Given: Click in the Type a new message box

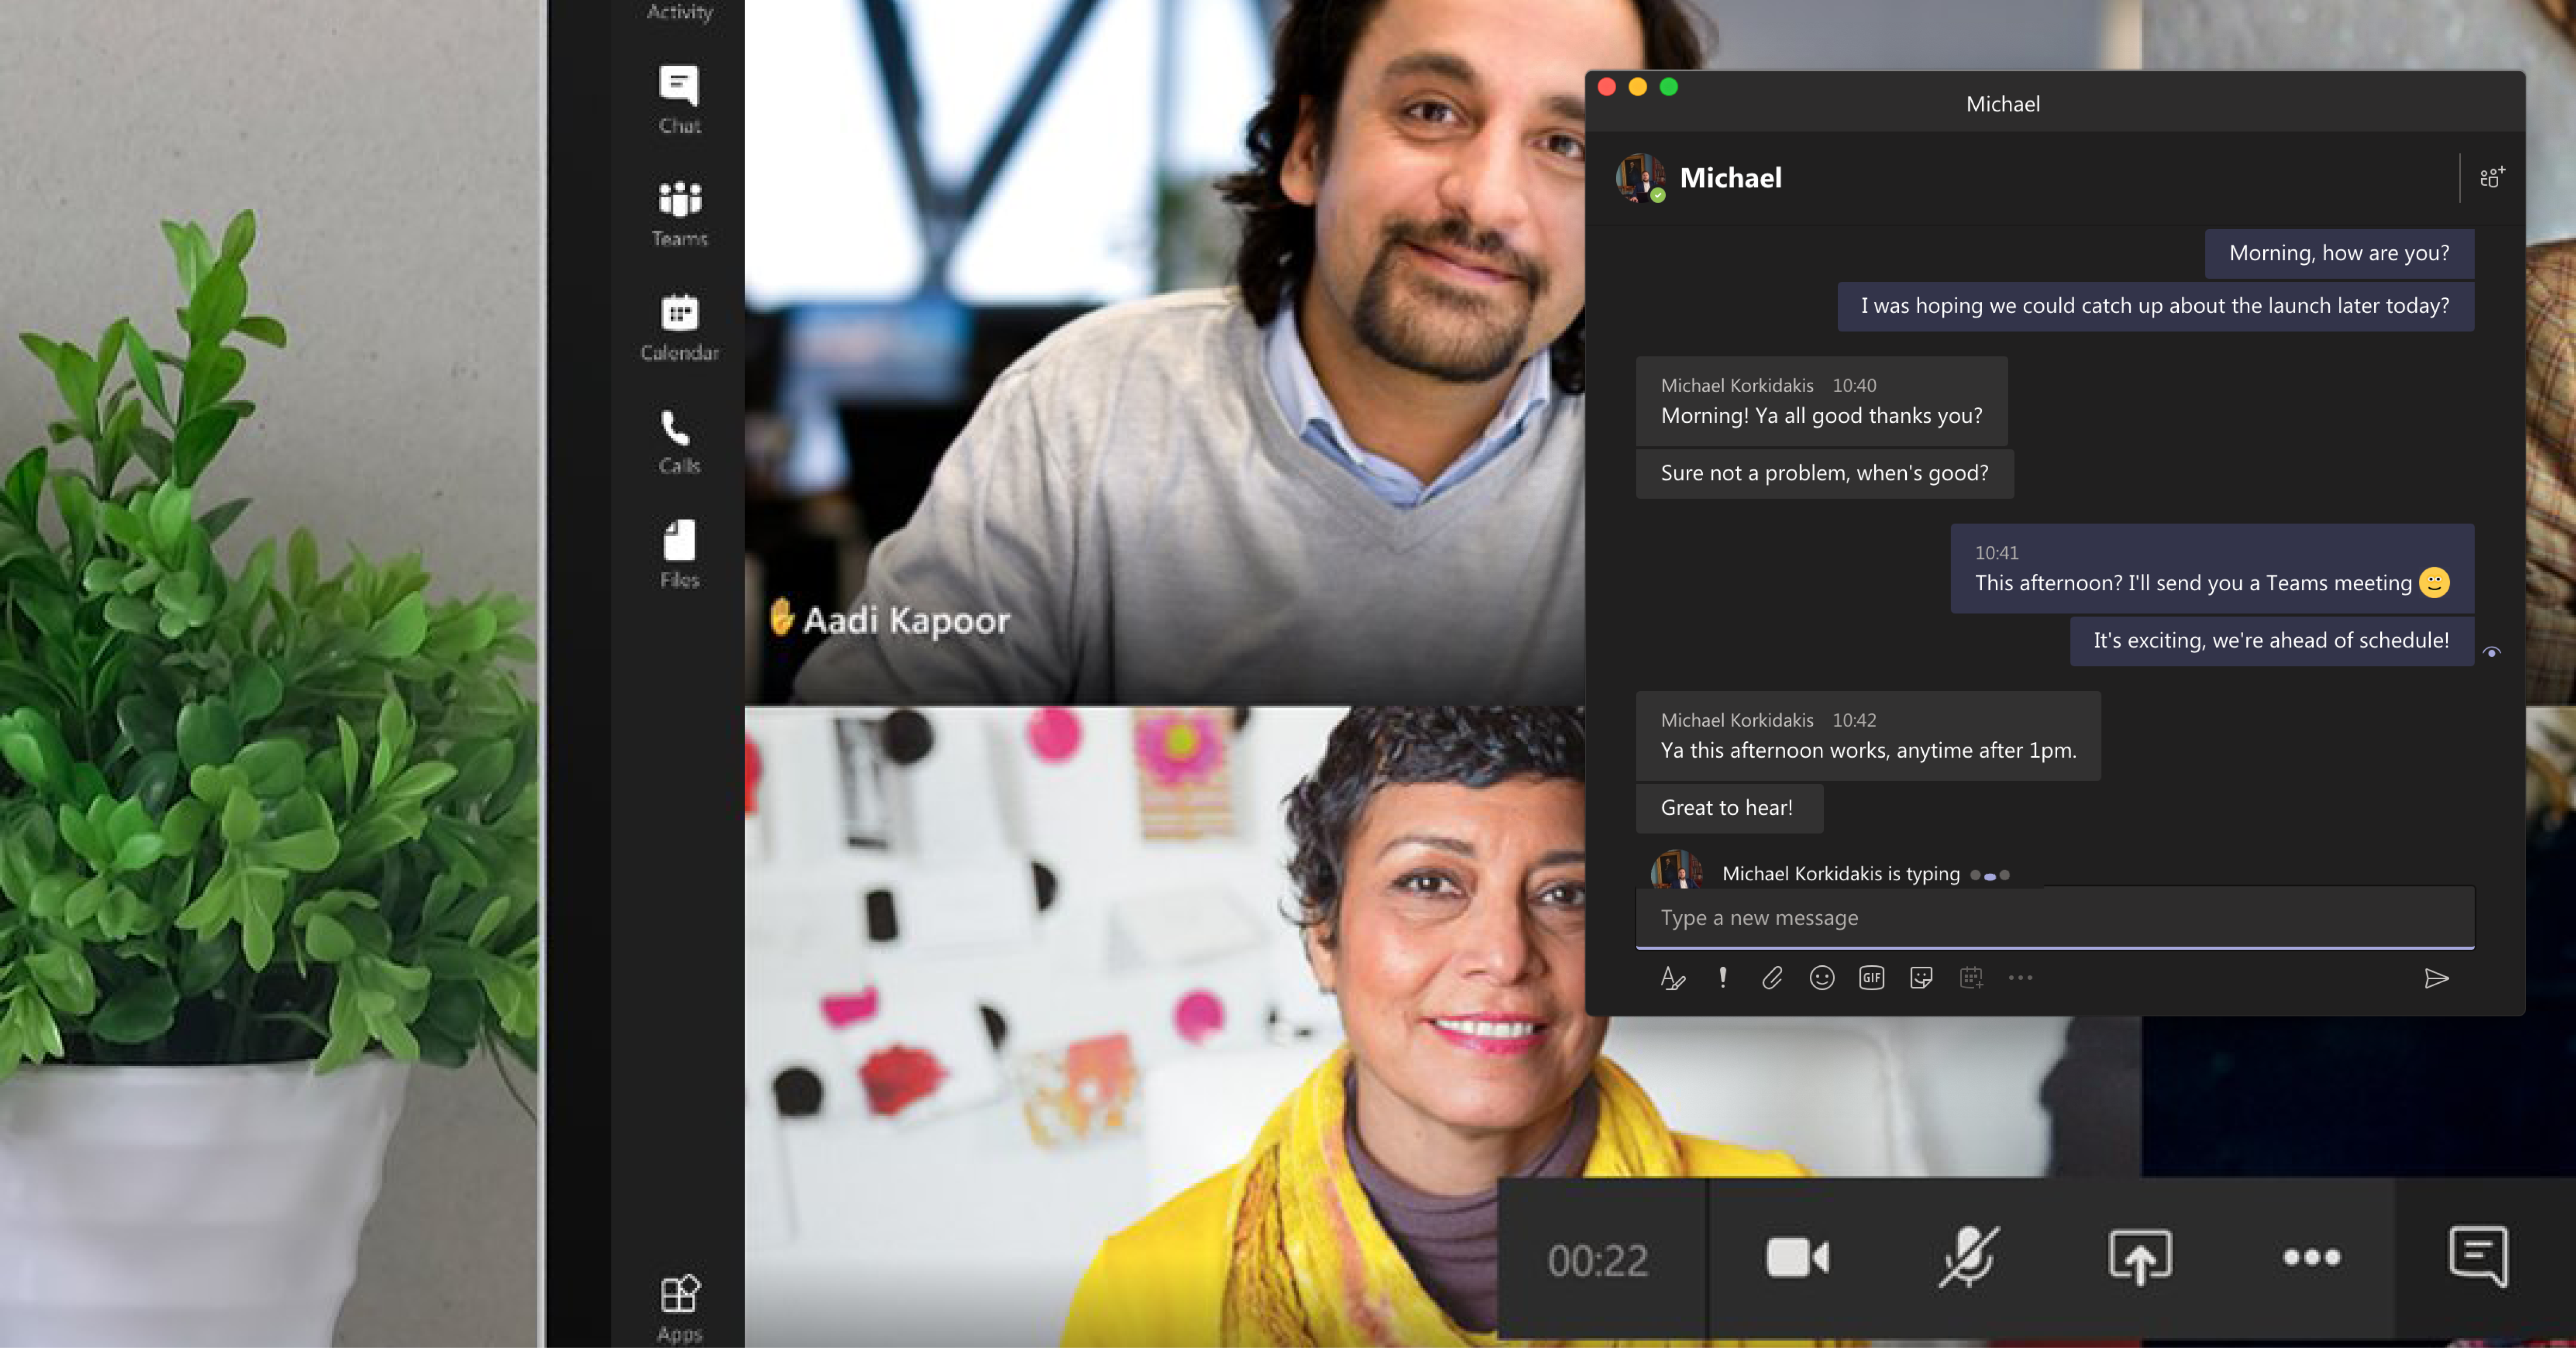Looking at the screenshot, I should coord(2054,917).
